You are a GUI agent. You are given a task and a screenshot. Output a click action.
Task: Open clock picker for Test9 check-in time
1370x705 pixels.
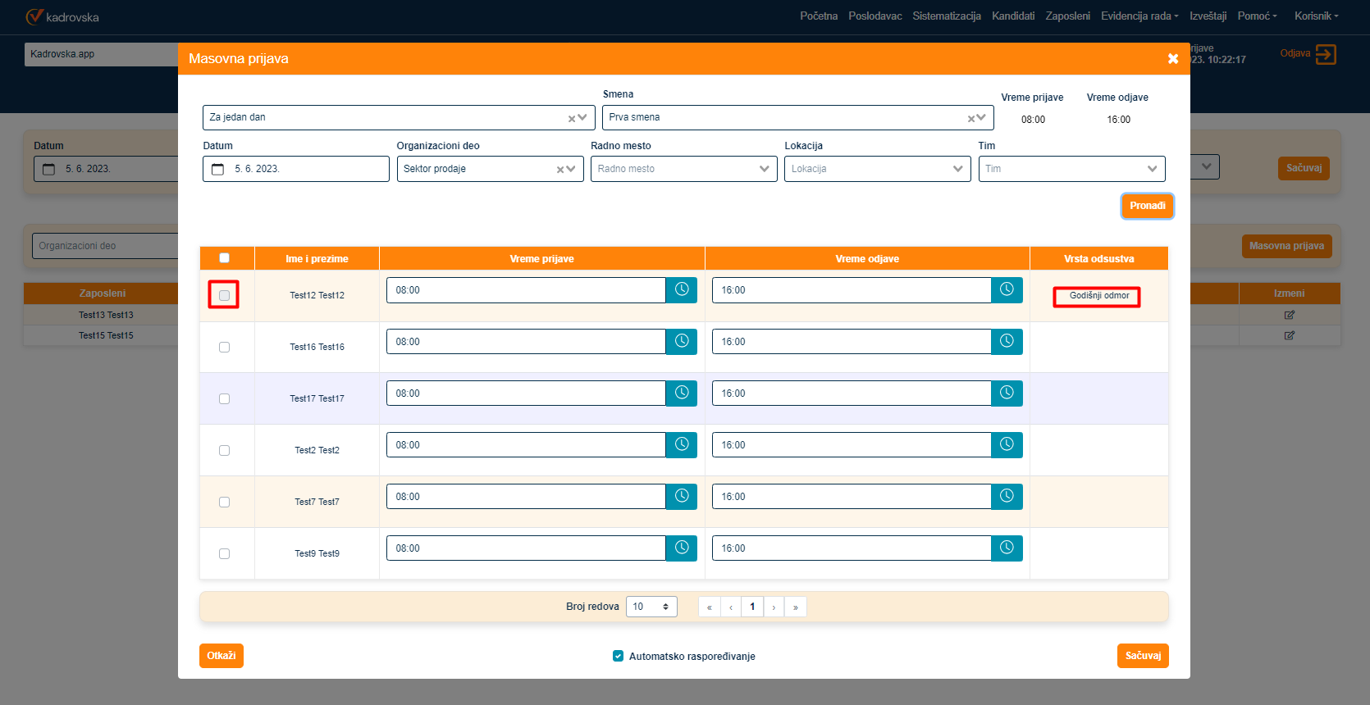(x=681, y=548)
